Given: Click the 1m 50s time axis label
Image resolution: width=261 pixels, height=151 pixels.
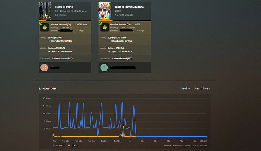Looking at the screenshot, I should tap(65, 141).
